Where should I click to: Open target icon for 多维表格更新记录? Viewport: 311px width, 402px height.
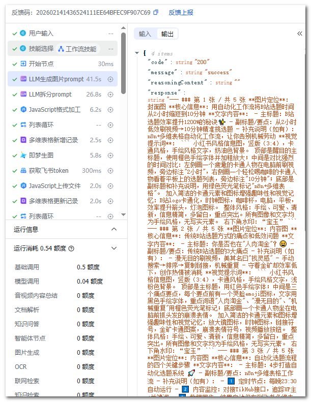(x=110, y=201)
